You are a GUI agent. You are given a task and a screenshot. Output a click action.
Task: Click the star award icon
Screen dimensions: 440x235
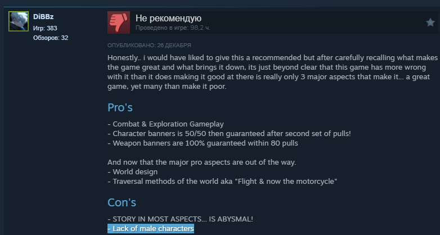tap(430, 22)
